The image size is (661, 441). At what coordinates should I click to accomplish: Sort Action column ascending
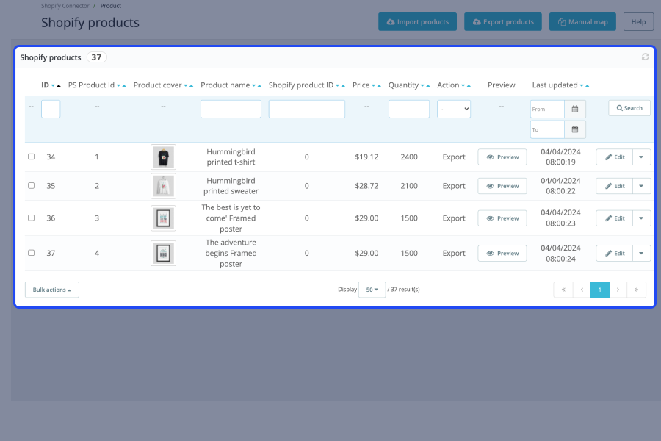(x=469, y=86)
